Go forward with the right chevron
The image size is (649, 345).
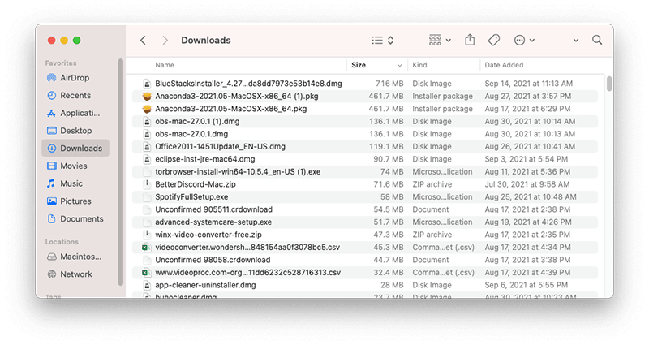165,40
